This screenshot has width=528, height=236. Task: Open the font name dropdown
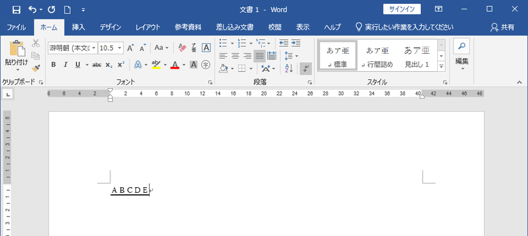[93, 48]
